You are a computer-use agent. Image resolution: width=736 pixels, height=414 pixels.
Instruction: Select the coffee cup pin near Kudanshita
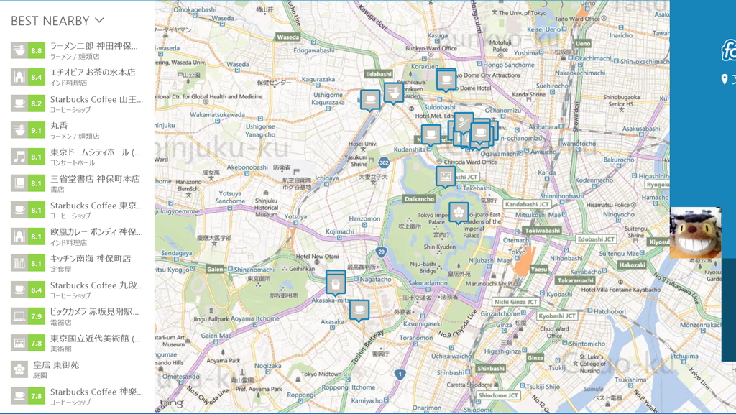(x=430, y=133)
